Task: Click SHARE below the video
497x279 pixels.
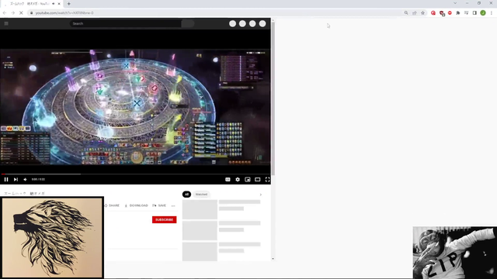Action: [112, 205]
